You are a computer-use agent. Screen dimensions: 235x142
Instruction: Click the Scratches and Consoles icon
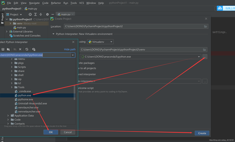[x=11, y=36]
